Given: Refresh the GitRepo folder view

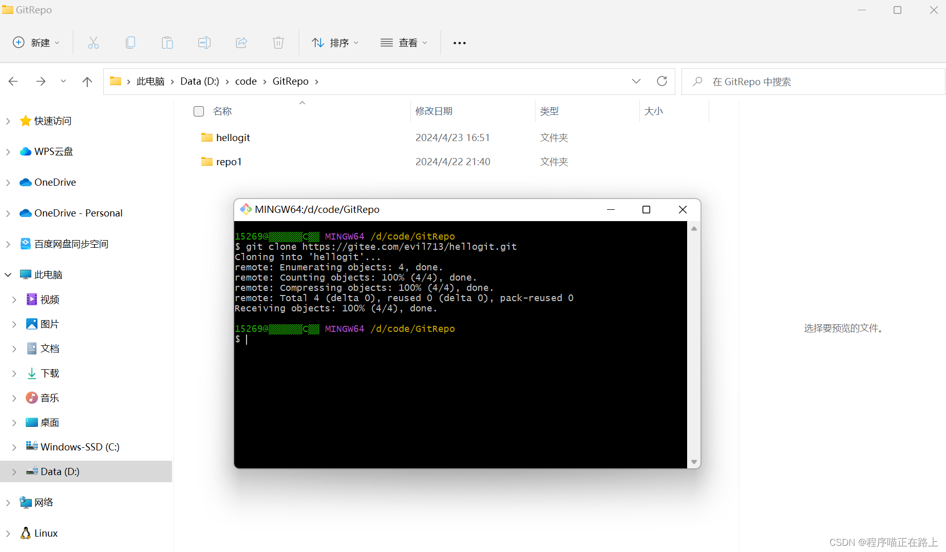Looking at the screenshot, I should [662, 81].
